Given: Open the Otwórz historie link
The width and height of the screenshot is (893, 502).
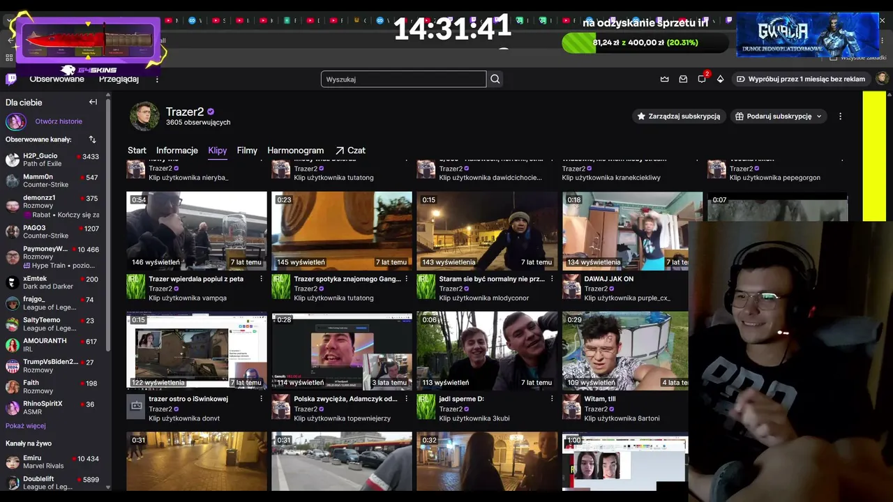Looking at the screenshot, I should (x=59, y=121).
